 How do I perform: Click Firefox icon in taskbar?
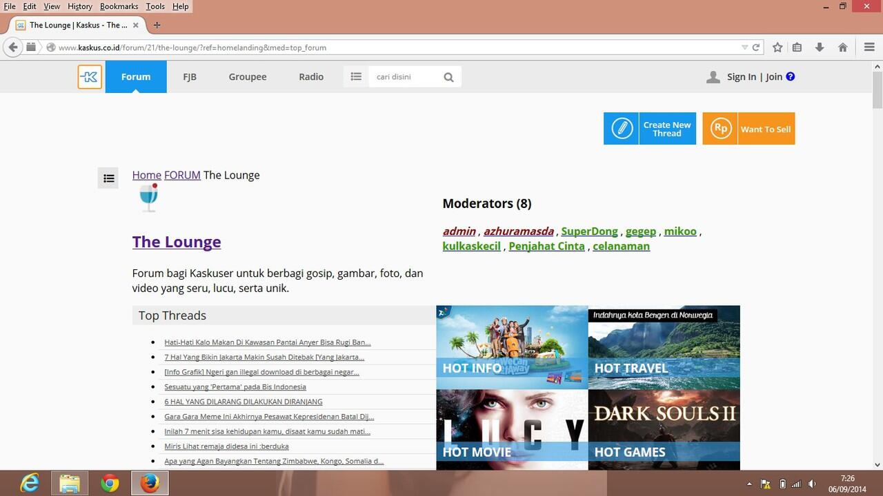150,484
